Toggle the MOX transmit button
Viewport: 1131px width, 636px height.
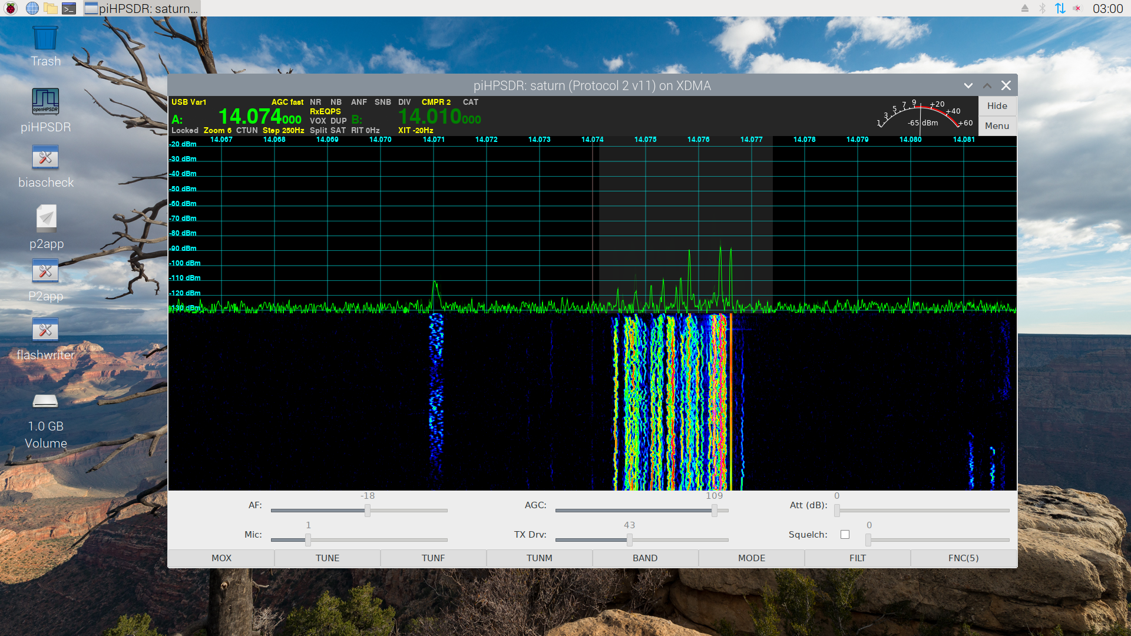point(221,558)
